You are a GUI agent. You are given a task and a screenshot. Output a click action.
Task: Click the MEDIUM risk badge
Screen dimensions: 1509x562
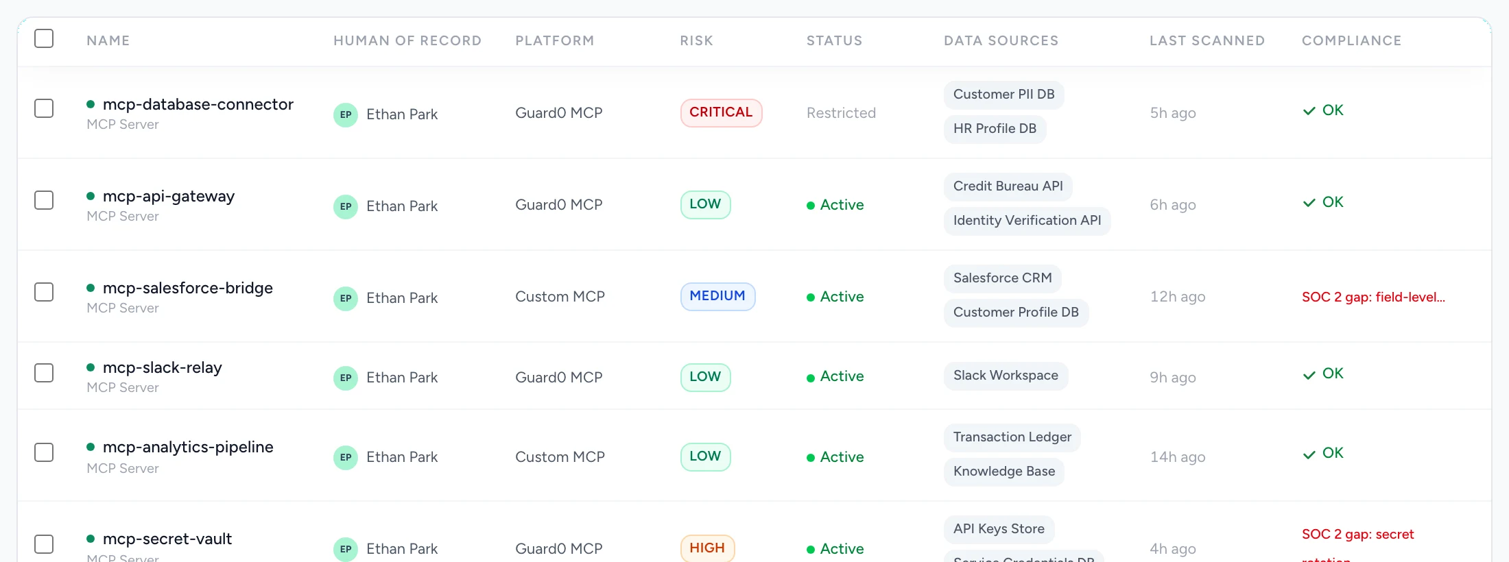717,296
